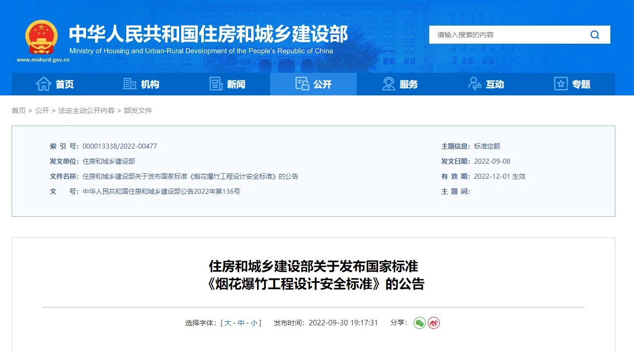Share the article via Weibo icon
634x352 pixels.
coord(434,323)
